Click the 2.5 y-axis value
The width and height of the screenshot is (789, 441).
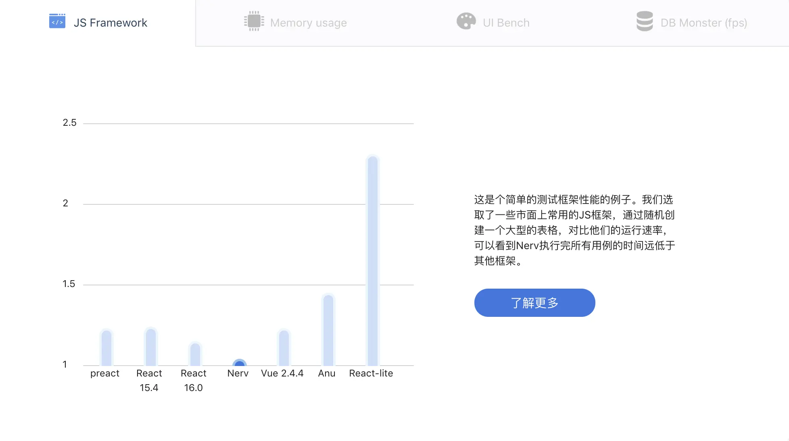[69, 123]
